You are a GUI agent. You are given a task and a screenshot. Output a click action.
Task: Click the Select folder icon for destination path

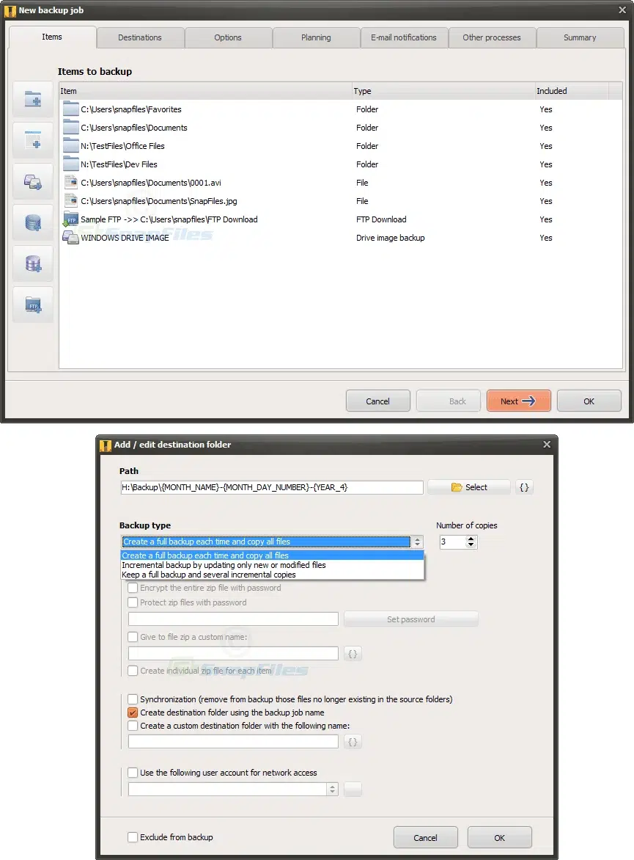coord(468,487)
